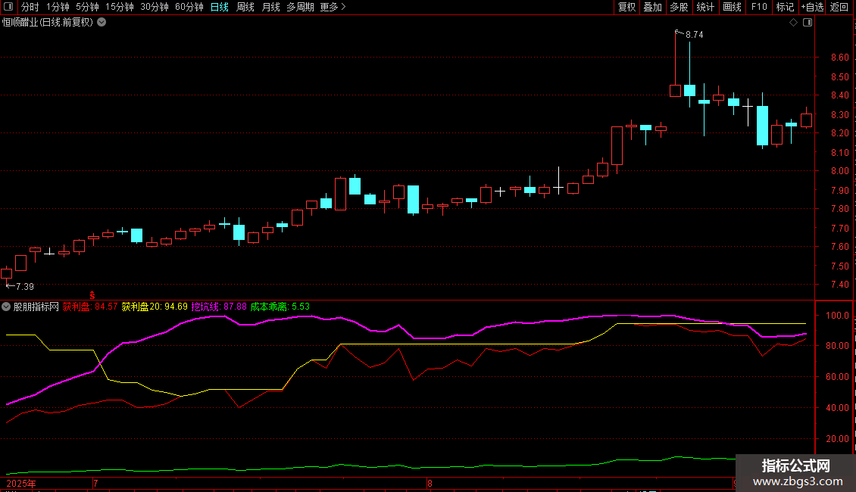Open dropdown beside 恒顺醋业 title

pyautogui.click(x=102, y=23)
